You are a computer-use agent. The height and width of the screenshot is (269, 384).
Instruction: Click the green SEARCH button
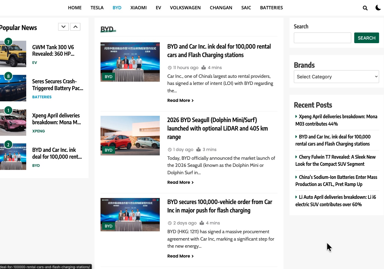[x=367, y=38]
